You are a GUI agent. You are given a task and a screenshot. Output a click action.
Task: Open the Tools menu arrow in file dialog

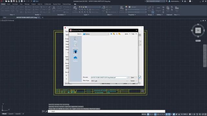(x=136, y=34)
